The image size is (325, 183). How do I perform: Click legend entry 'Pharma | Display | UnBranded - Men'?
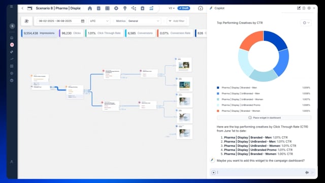pos(241,94)
